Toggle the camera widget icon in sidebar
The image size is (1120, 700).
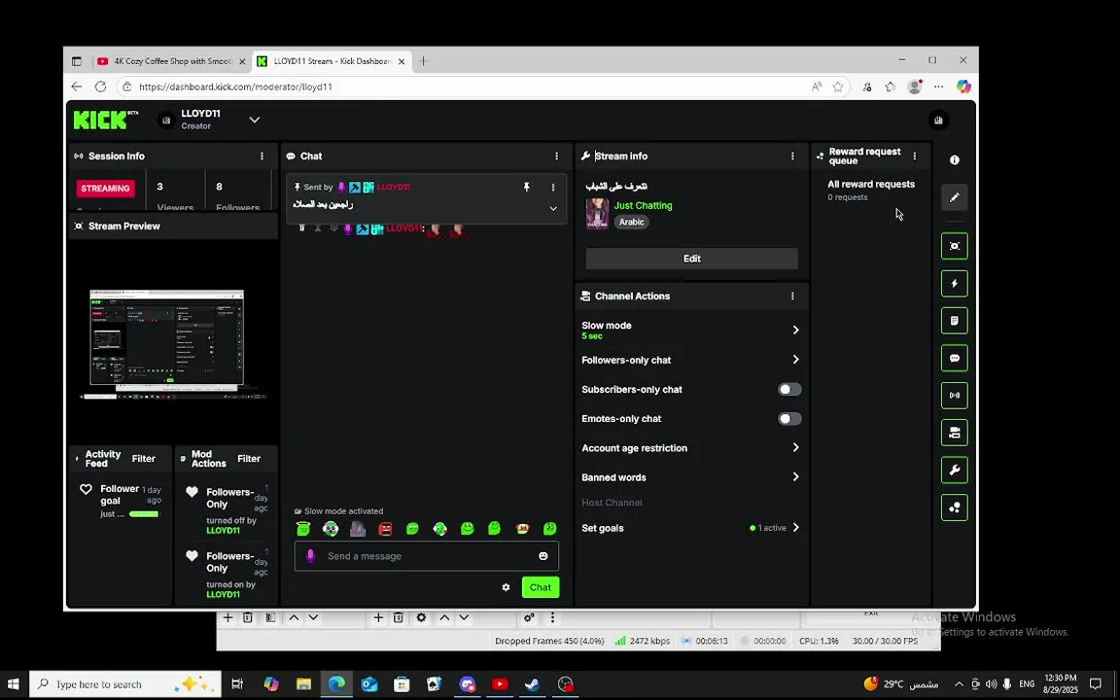click(x=955, y=432)
